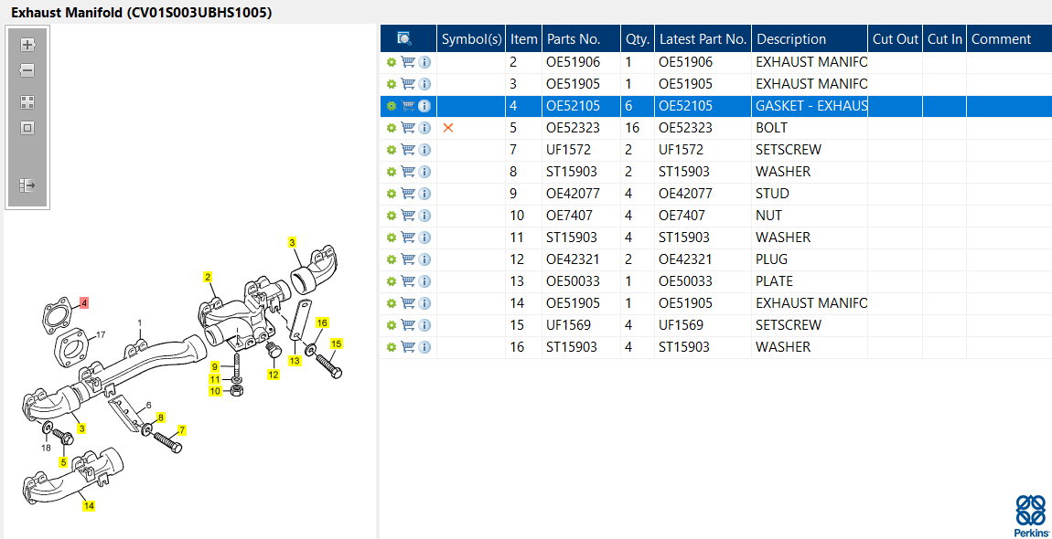Open info for item 2 OE51906
This screenshot has width=1052, height=539.
[x=424, y=62]
